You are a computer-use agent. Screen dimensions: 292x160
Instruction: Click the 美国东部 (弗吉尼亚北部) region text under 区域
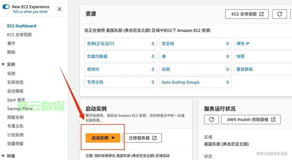[226, 144]
